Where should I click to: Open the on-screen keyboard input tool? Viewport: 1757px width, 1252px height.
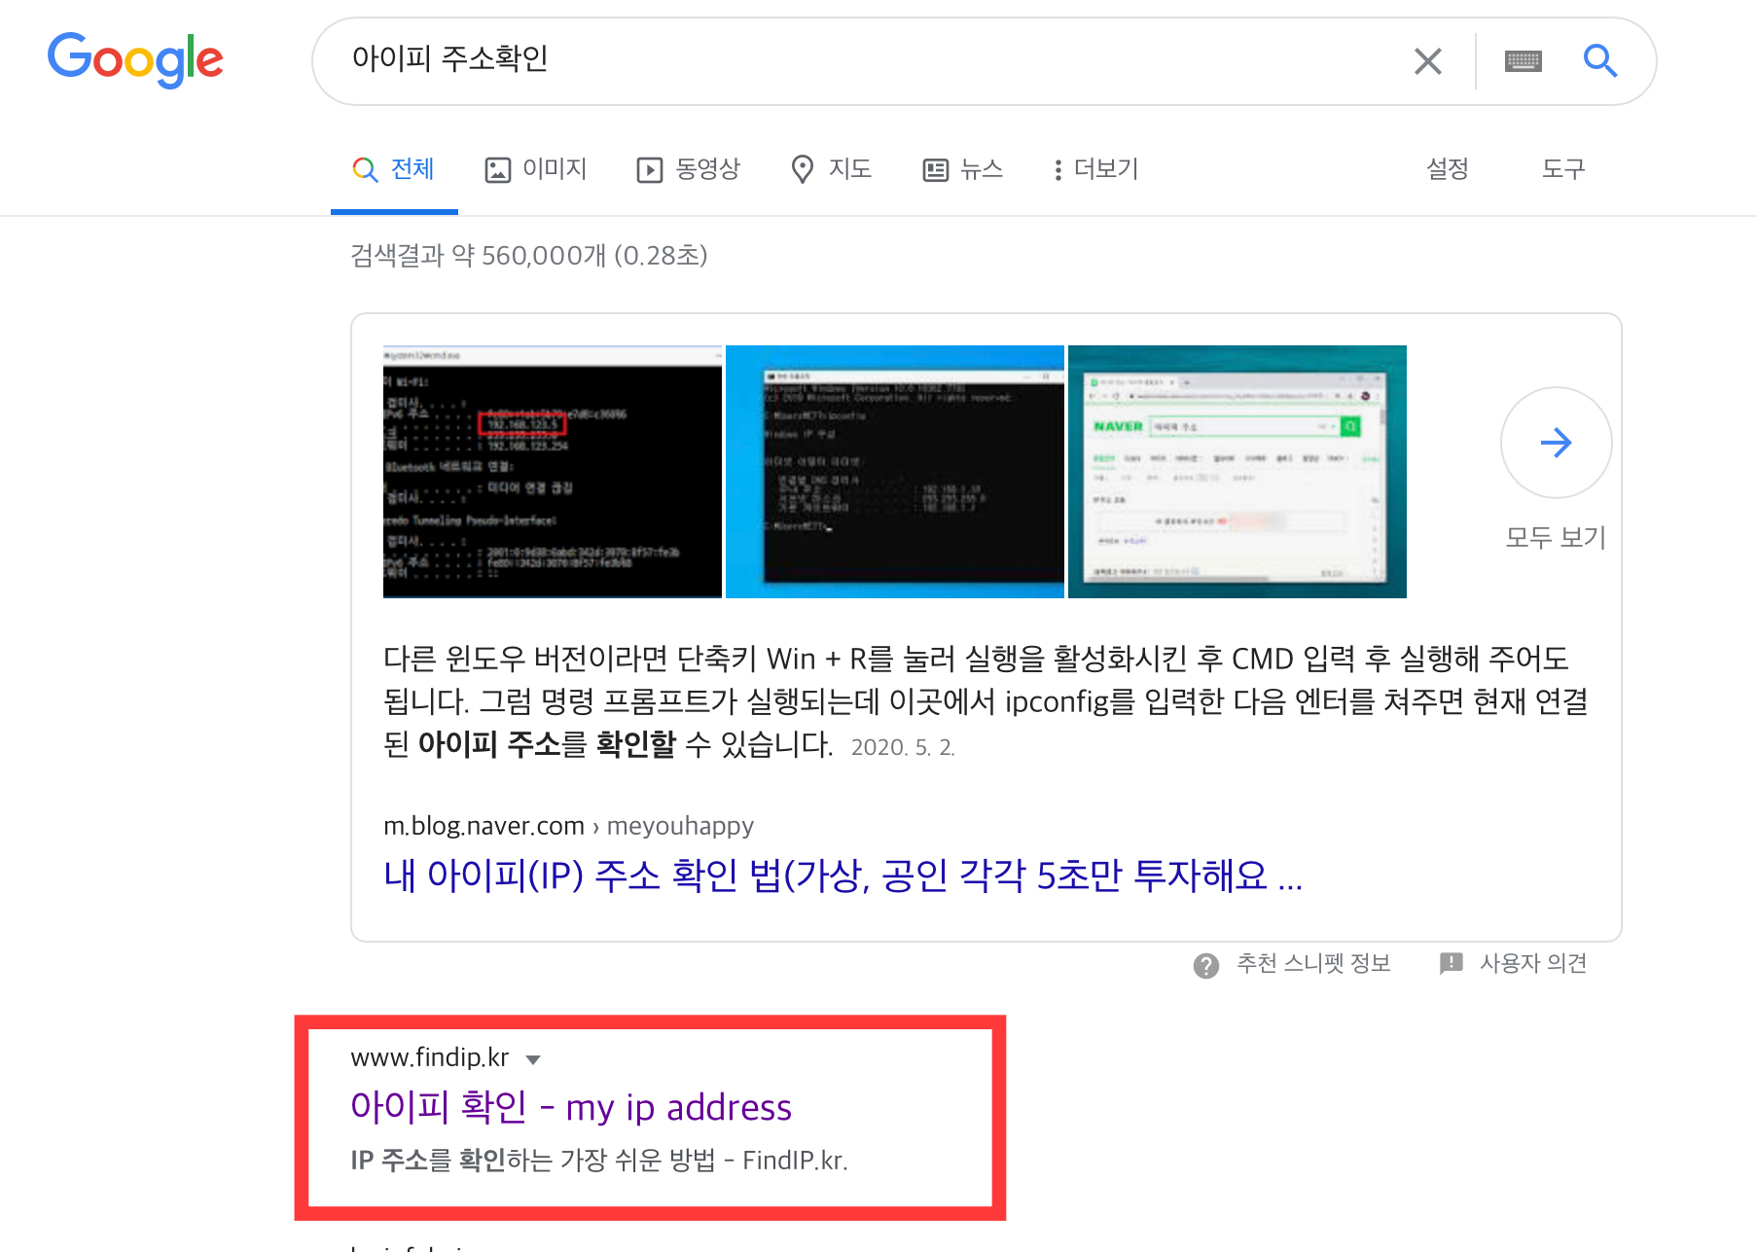1523,61
